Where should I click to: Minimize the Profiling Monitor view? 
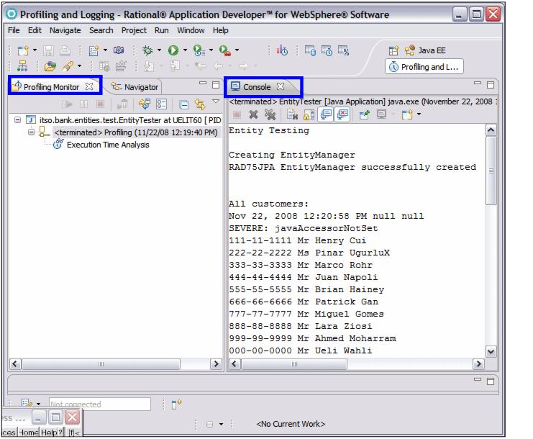click(203, 83)
